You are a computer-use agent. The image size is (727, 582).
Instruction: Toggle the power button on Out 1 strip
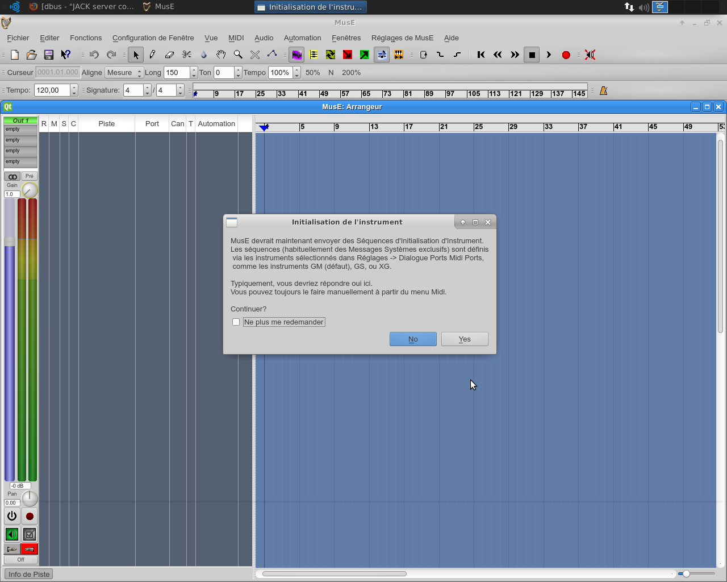pyautogui.click(x=12, y=516)
